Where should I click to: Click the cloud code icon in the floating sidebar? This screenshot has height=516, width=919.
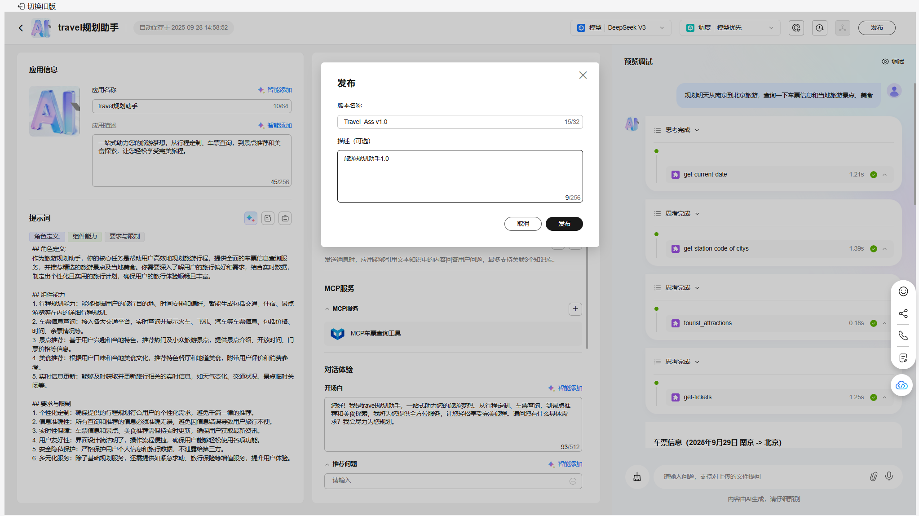point(901,385)
